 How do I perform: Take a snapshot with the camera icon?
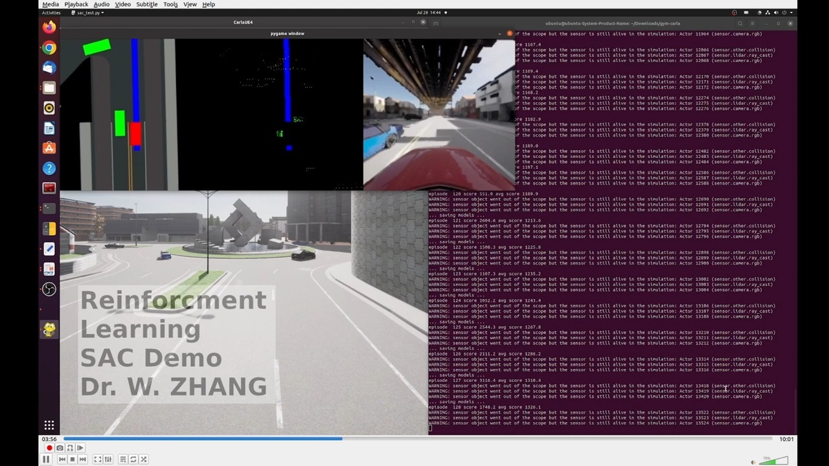click(x=60, y=448)
